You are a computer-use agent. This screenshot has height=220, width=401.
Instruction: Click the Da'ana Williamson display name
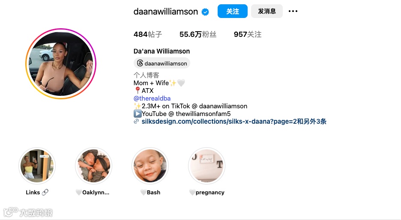162,51
